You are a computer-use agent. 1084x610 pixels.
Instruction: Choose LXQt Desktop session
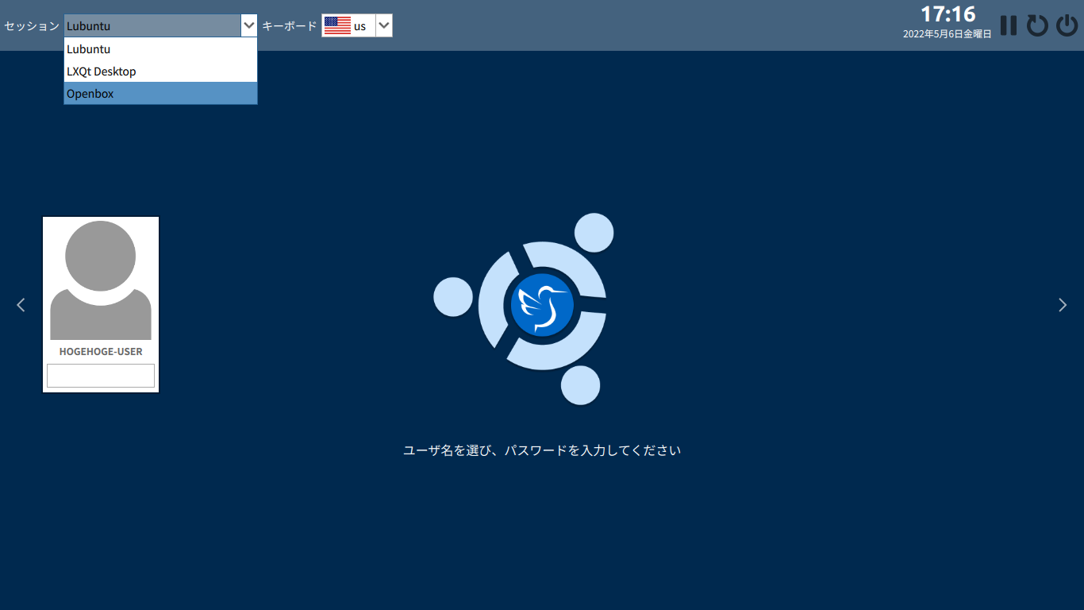point(161,71)
